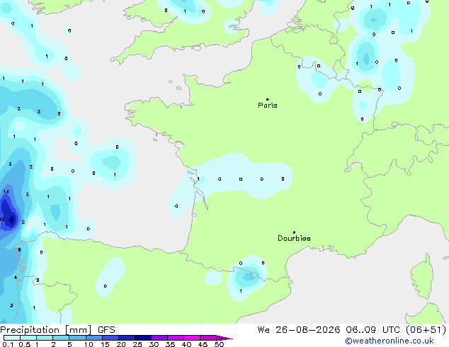
Task: Pick the 30–35 mm purple legend swatch
Action: [x=159, y=338]
